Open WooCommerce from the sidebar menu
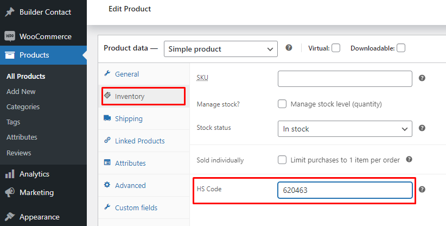The image size is (446, 226). pos(45,36)
